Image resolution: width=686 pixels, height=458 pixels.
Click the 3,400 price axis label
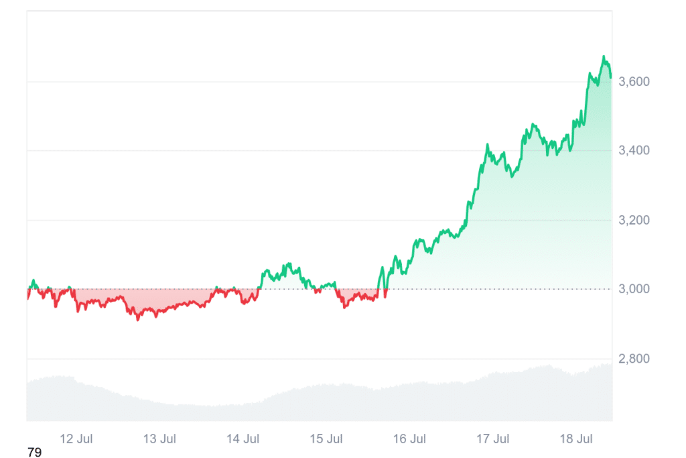[x=634, y=151]
